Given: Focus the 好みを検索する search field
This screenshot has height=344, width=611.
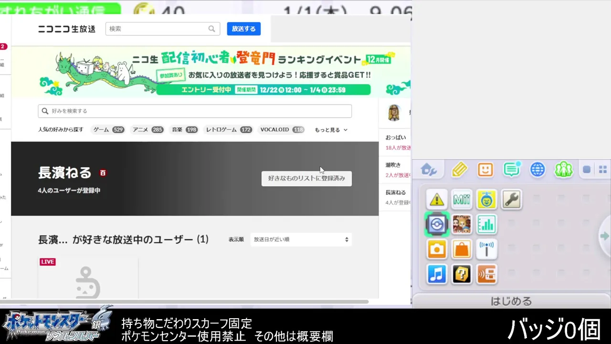Looking at the screenshot, I should pos(195,111).
